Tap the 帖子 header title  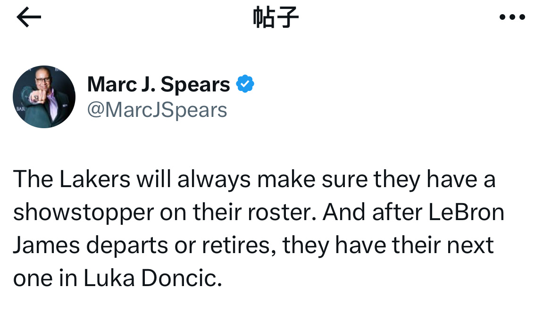pos(276,17)
